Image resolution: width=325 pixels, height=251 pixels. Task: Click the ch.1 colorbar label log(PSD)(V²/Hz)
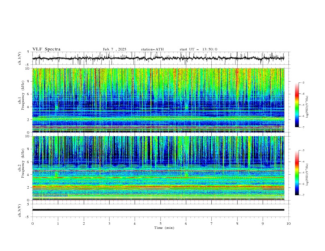click(307, 107)
